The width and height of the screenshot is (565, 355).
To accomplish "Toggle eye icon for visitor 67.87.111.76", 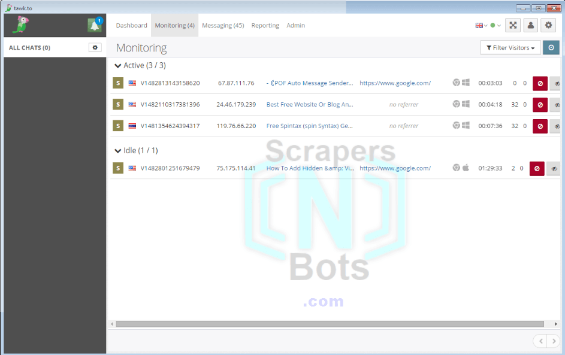I will tap(557, 83).
